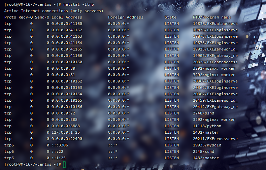
Task: Click the "PID/Program name" column header
Action: pyautogui.click(x=211, y=17)
